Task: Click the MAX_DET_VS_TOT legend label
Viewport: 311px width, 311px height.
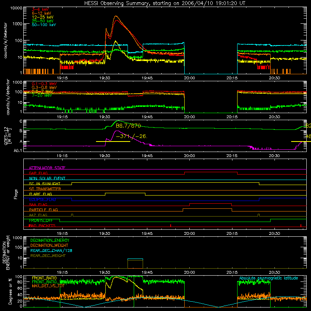Action: click(48, 286)
